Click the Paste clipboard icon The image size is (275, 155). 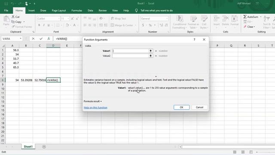6,19
